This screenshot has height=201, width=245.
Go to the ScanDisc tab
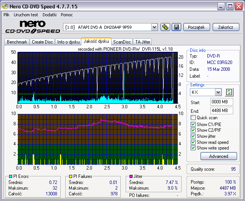122,42
